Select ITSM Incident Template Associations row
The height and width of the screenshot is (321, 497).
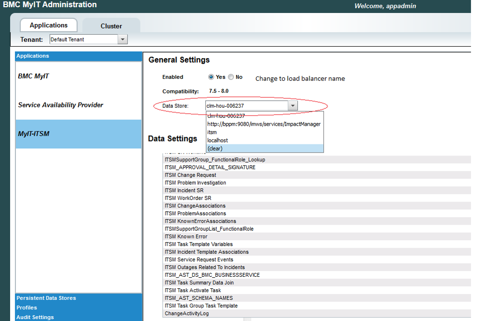click(317, 252)
